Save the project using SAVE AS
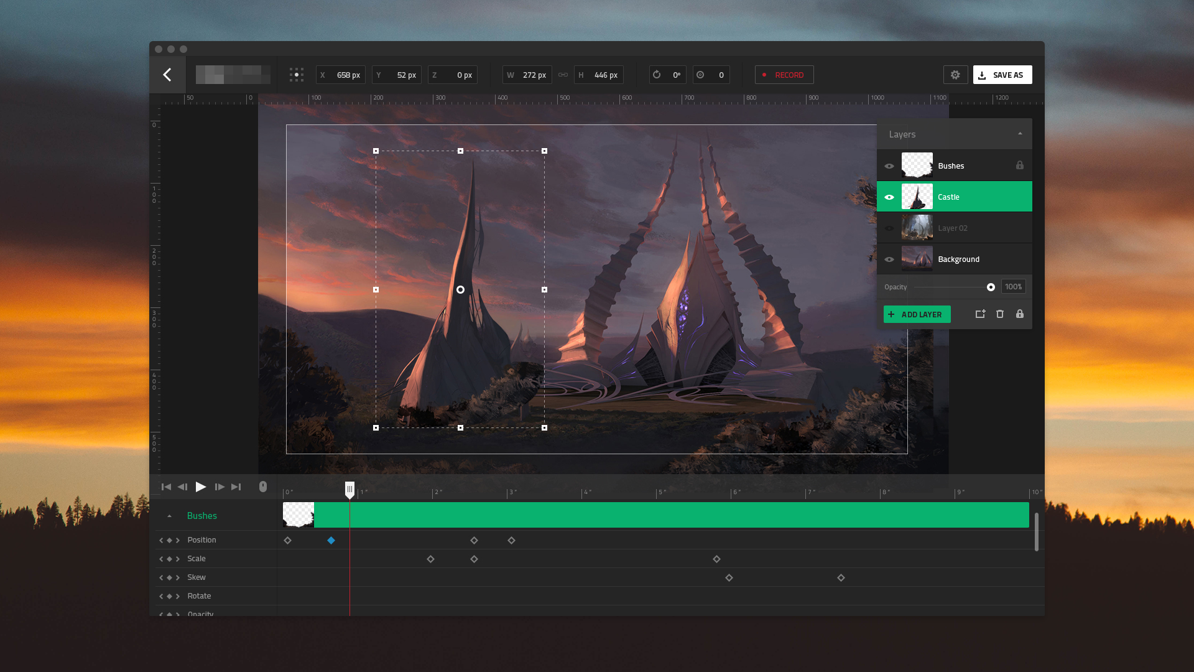This screenshot has width=1194, height=672. pos(1002,75)
